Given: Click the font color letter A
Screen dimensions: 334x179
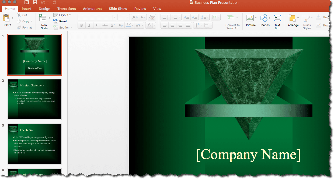Looking at the screenshot, I should coord(149,25).
